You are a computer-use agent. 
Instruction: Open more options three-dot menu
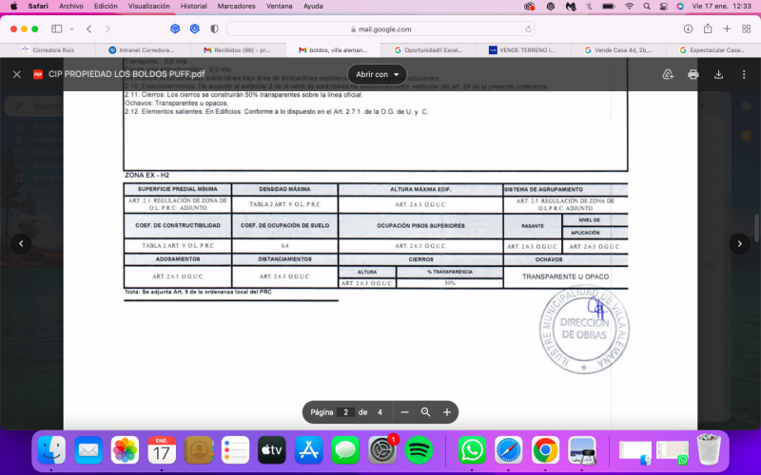pyautogui.click(x=744, y=75)
